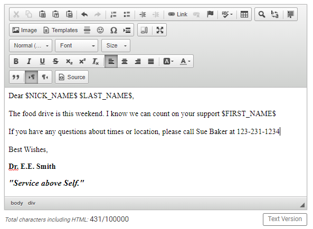
Task: Click the anchor flag icon
Action: (x=210, y=14)
